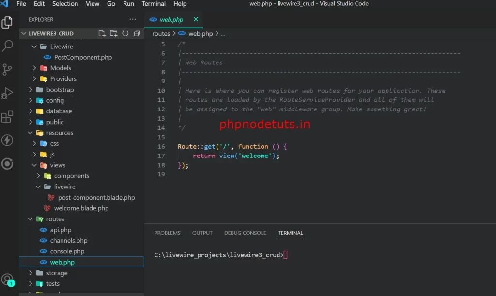Expand the Providers folder

click(x=34, y=79)
